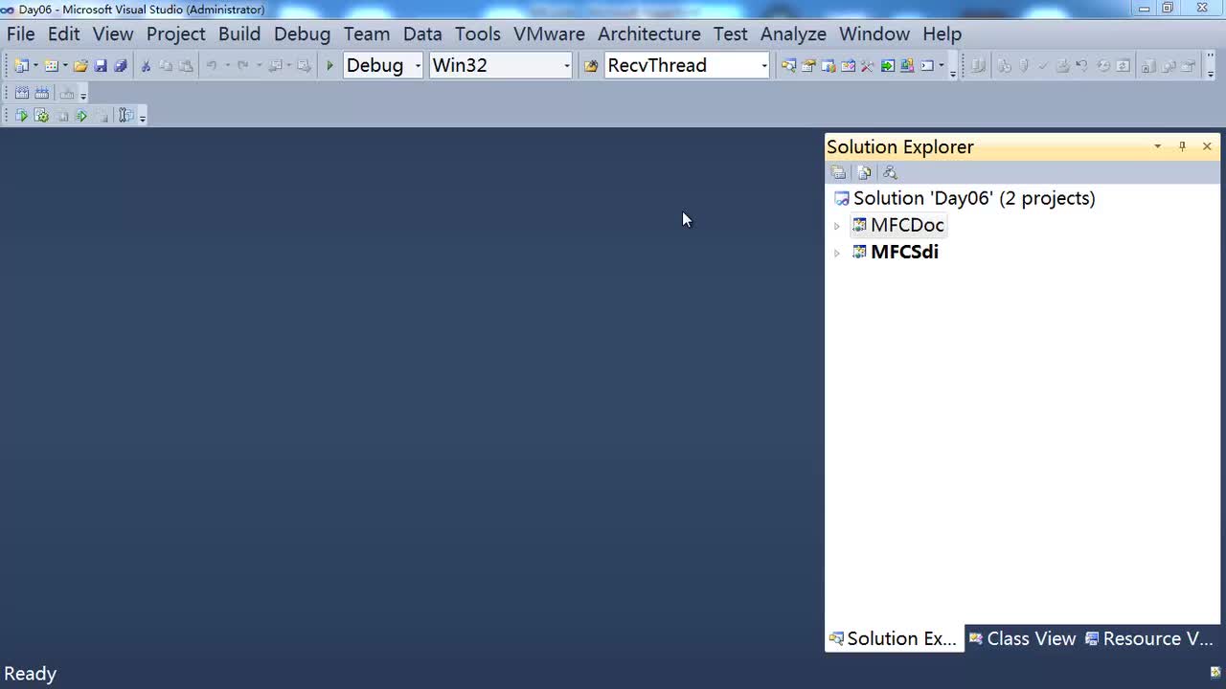Open the Data menu
Image resolution: width=1226 pixels, height=689 pixels.
(x=422, y=33)
